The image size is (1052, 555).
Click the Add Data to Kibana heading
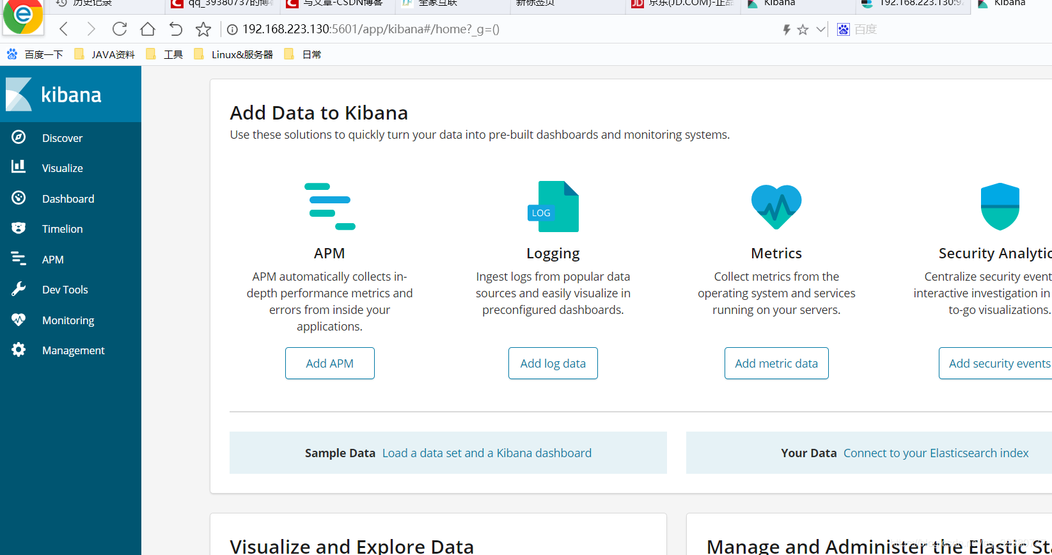(319, 113)
